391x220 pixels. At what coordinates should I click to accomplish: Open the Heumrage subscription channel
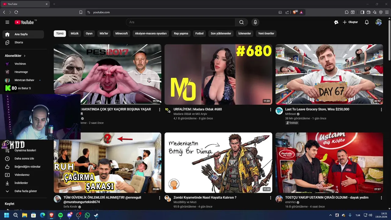click(x=23, y=72)
